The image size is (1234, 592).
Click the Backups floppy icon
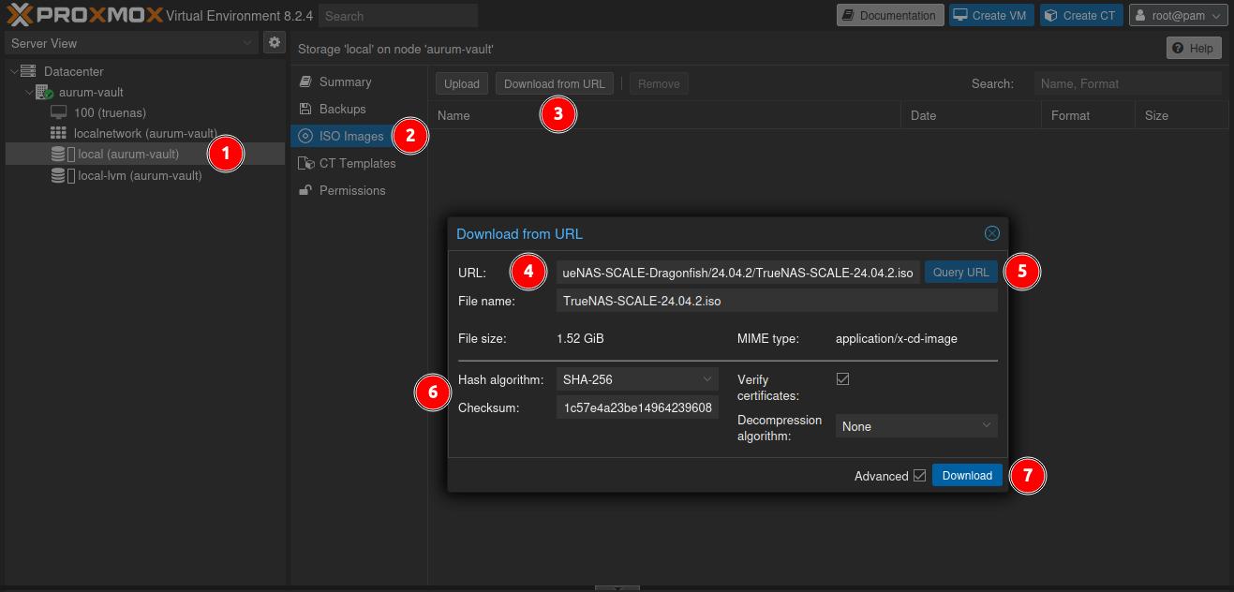(x=305, y=109)
